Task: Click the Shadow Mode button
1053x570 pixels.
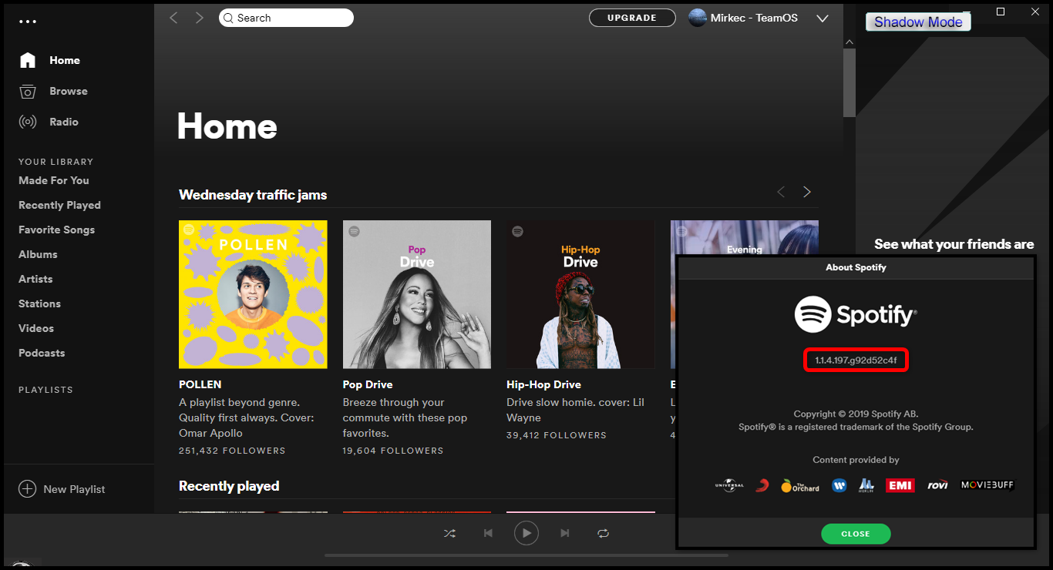Action: coord(918,22)
